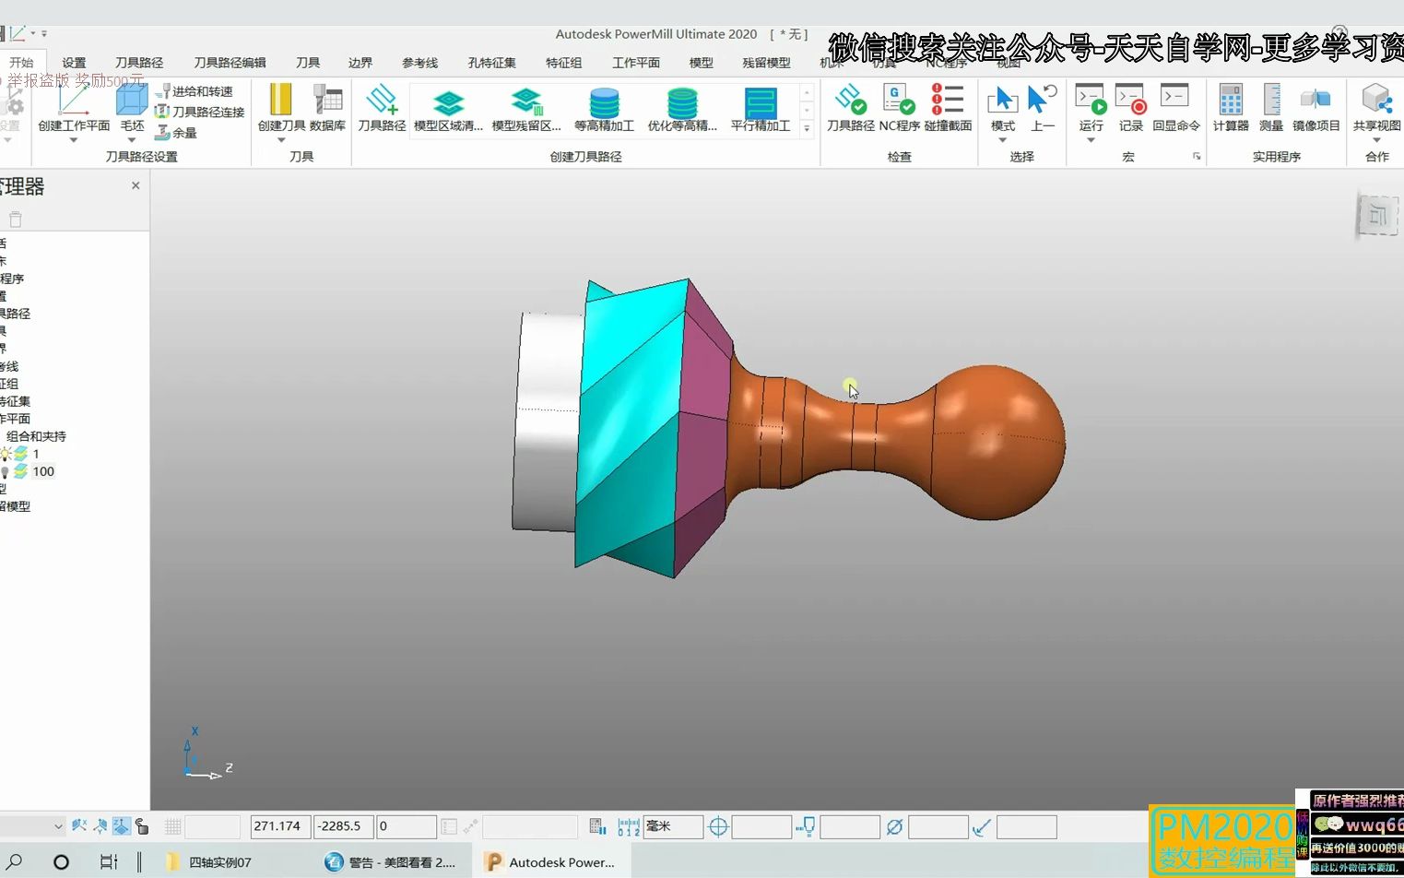Select 平行精加工 strategy icon
This screenshot has width=1404, height=878.
pos(761,101)
